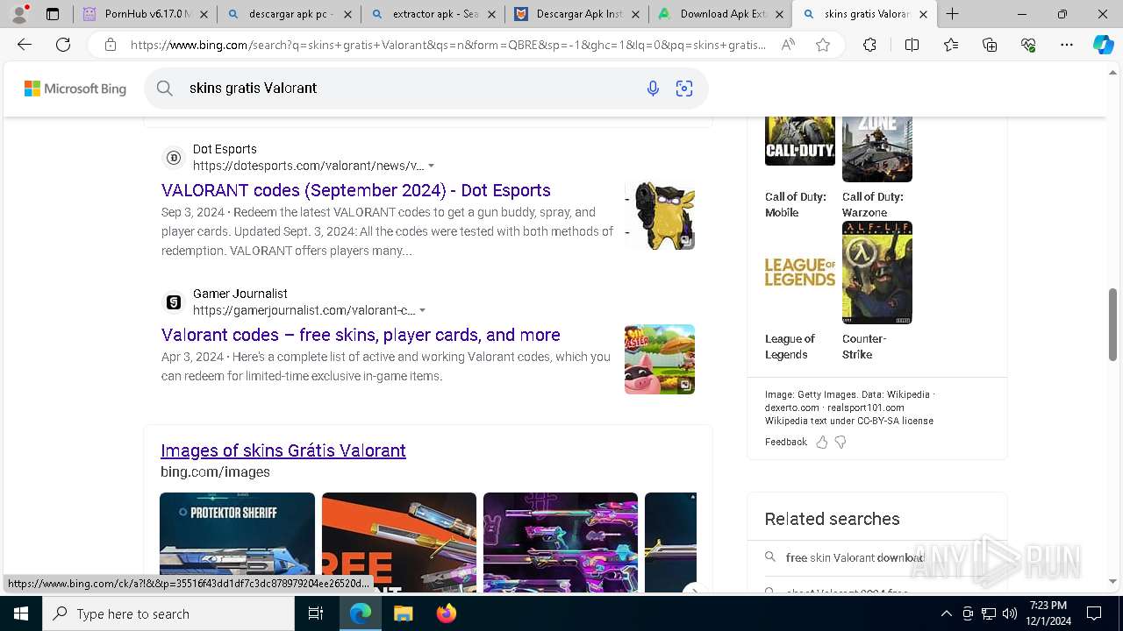Expand Gamer Journalist URL dropdown arrow
1123x631 pixels.
(x=422, y=310)
